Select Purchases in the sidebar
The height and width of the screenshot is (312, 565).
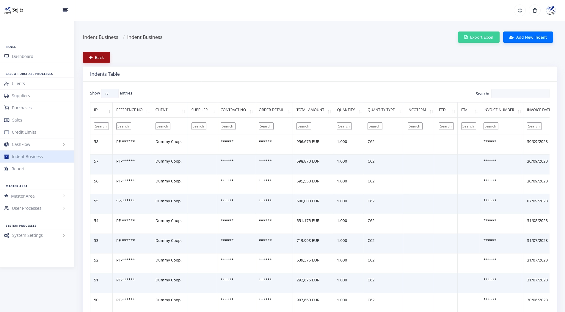pos(37,108)
